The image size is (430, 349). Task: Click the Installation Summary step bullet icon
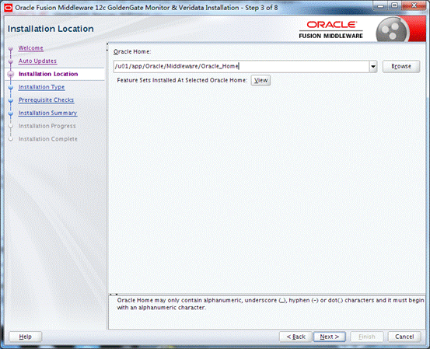[x=11, y=113]
